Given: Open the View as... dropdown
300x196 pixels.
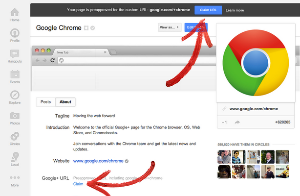Looking at the screenshot, I should click(x=170, y=27).
